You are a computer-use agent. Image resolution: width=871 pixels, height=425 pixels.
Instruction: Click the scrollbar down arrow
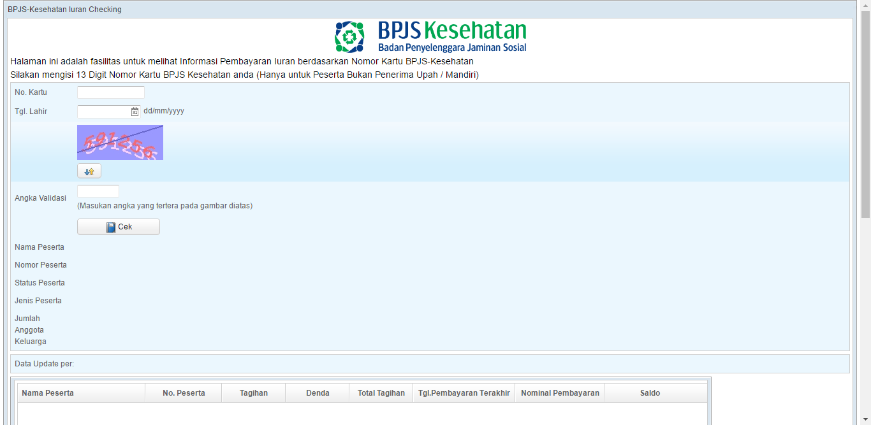click(865, 420)
